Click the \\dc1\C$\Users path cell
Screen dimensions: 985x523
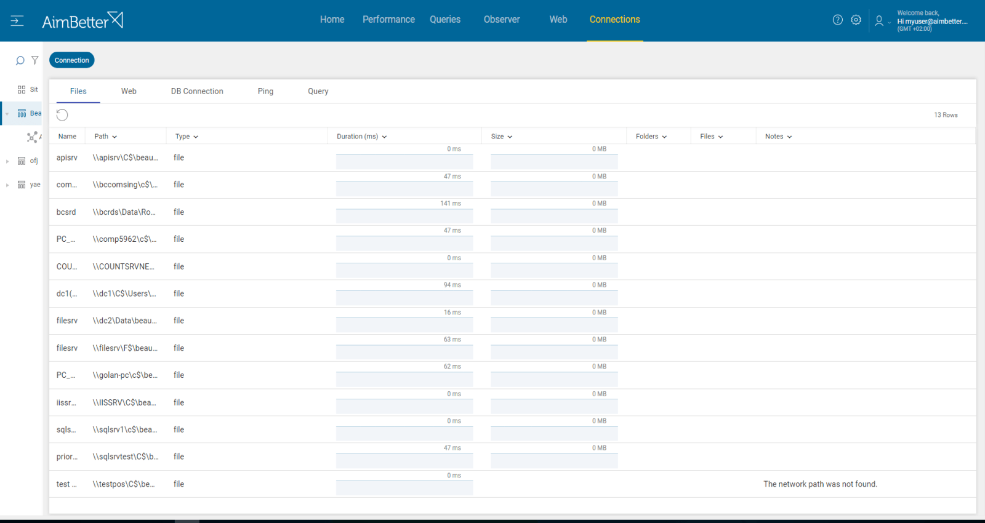pos(124,293)
